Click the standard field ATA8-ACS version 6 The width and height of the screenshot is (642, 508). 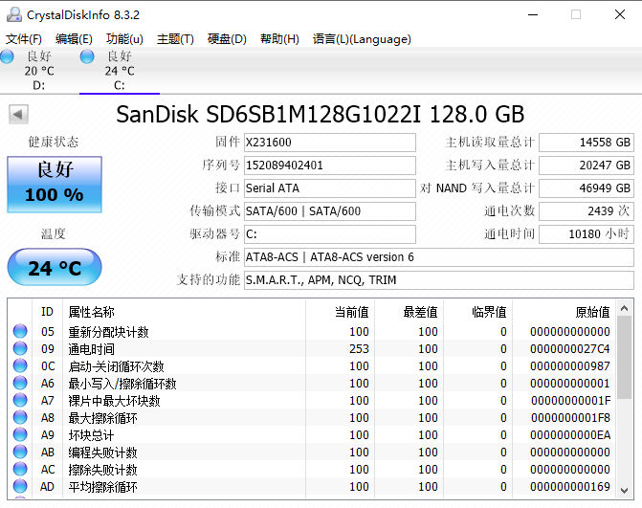(x=439, y=256)
